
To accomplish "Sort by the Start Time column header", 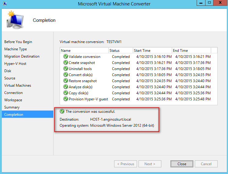I will coord(153,50).
